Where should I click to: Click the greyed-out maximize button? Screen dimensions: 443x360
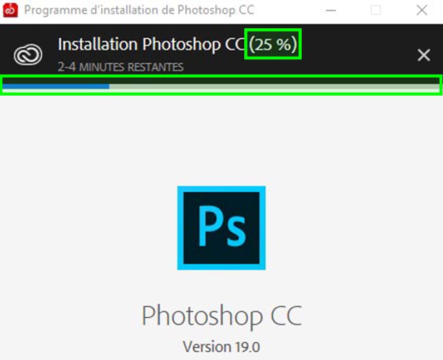(376, 10)
